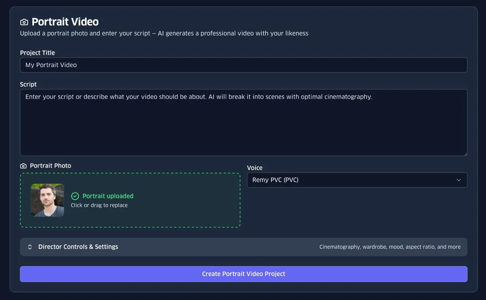Image resolution: width=486 pixels, height=300 pixels.
Task: Expand Director Controls & Settings section
Action: tap(243, 247)
